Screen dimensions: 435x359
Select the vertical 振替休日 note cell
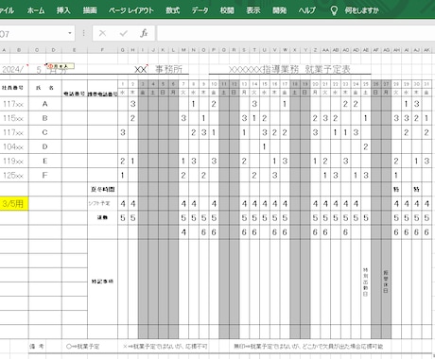[386, 282]
